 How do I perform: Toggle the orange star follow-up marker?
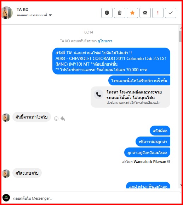132,13
